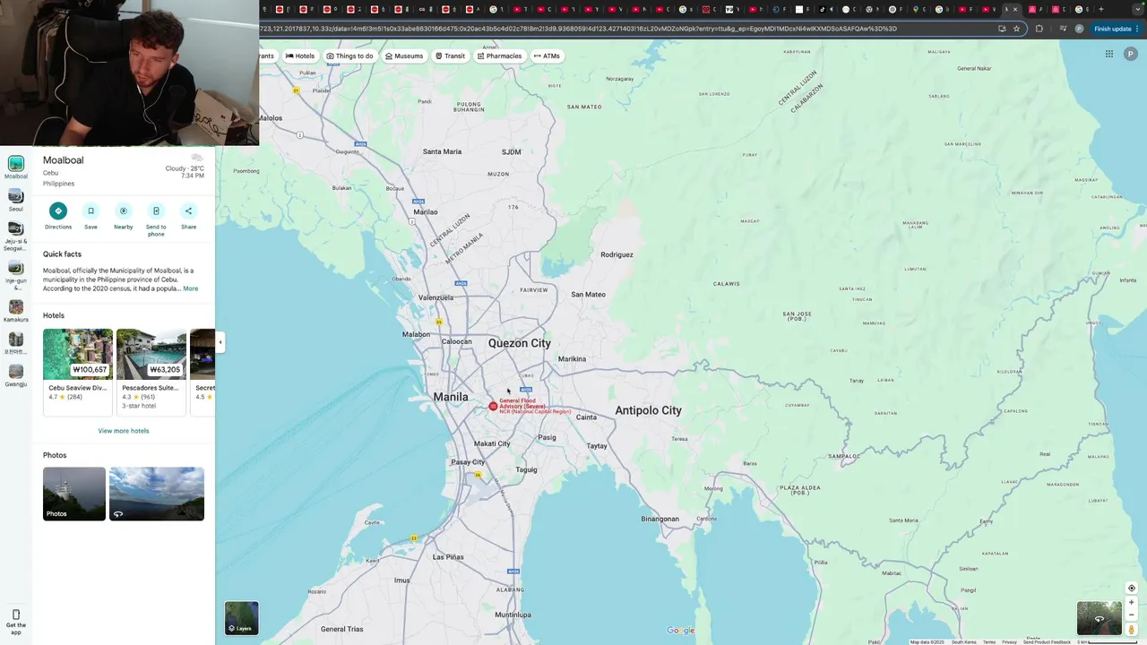Open the Kamakura recent item in the sidebar
Screen dimensions: 1147x645
tap(16, 311)
